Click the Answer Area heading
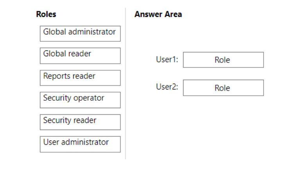 (x=158, y=14)
